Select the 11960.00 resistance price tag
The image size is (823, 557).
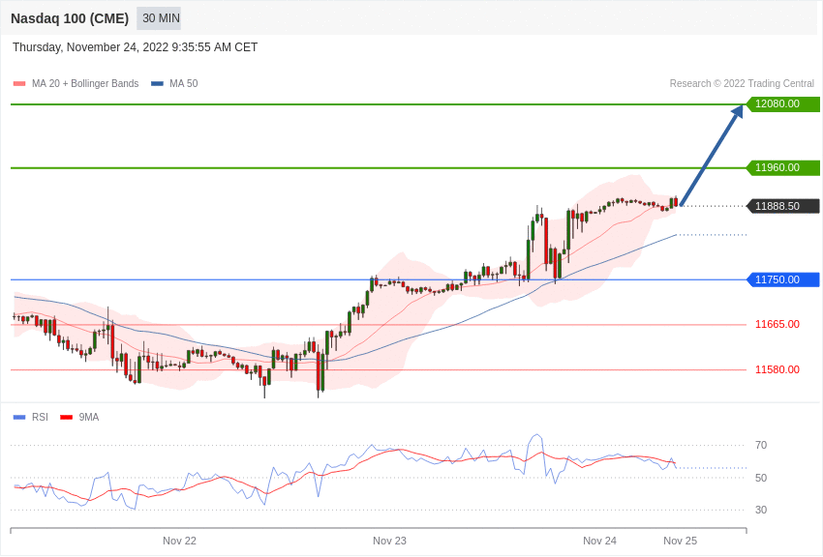point(782,167)
